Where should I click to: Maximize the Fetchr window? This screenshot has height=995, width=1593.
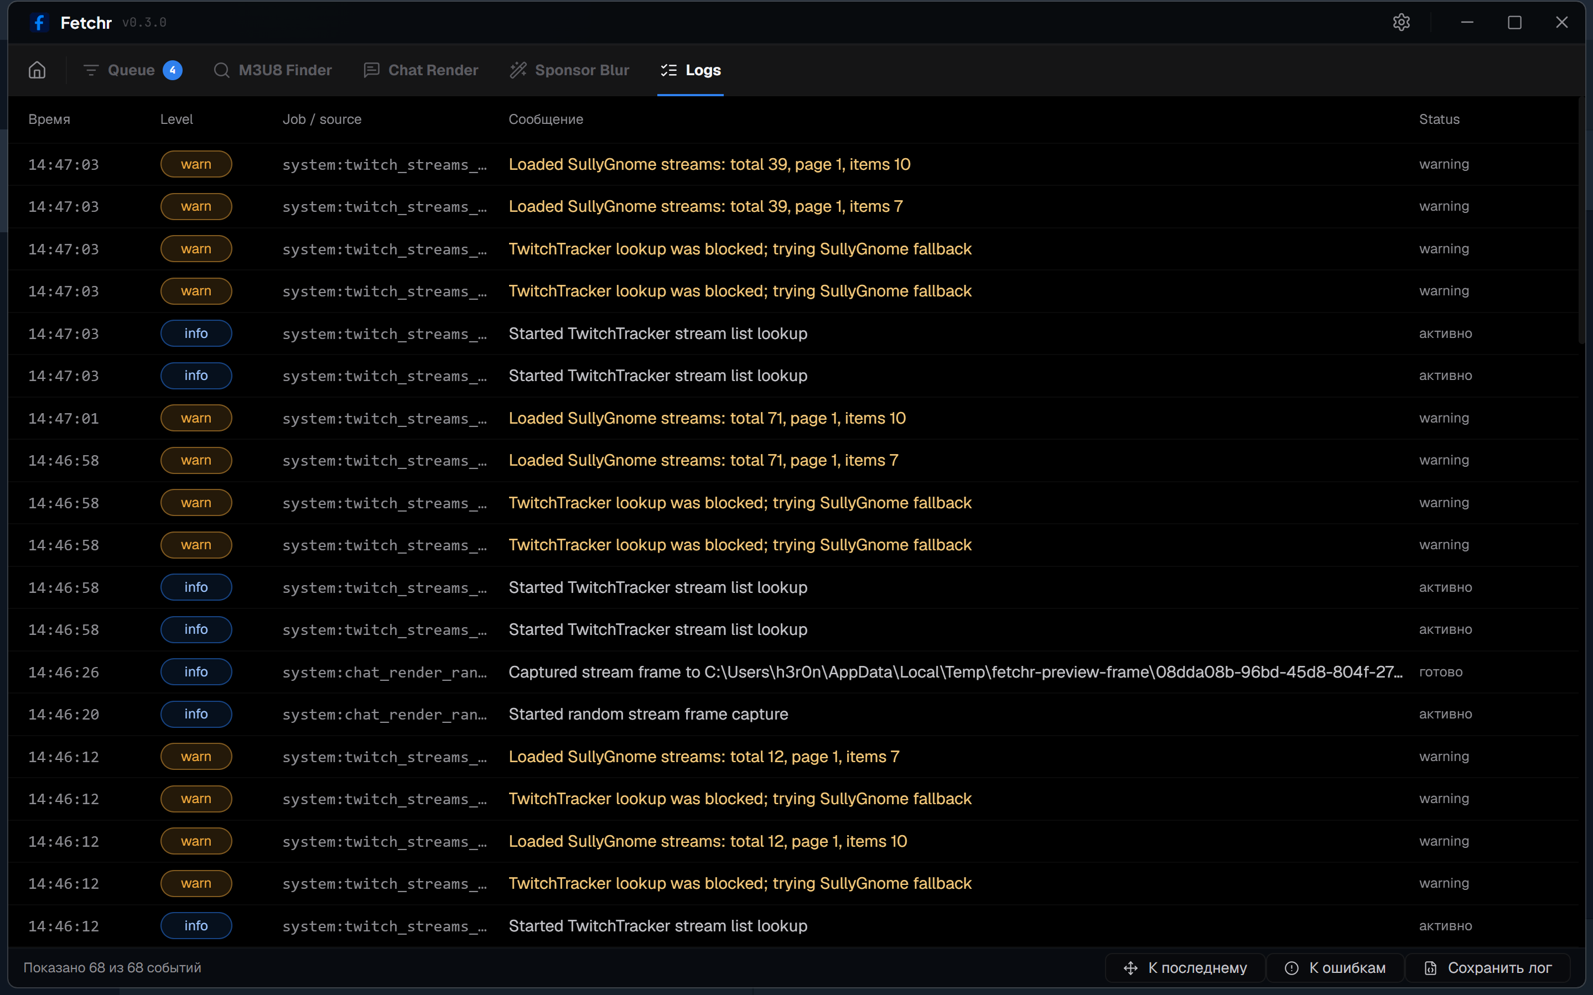pos(1514,22)
